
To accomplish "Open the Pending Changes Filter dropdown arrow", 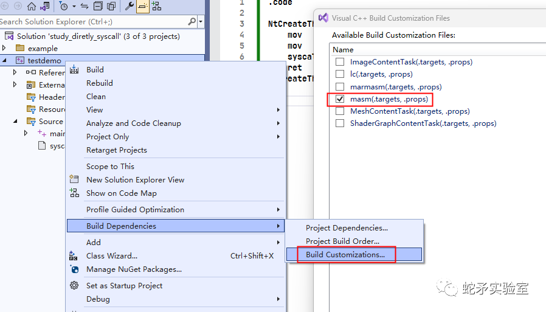I will point(74,6).
